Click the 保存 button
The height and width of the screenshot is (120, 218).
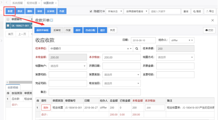click(x=78, y=30)
